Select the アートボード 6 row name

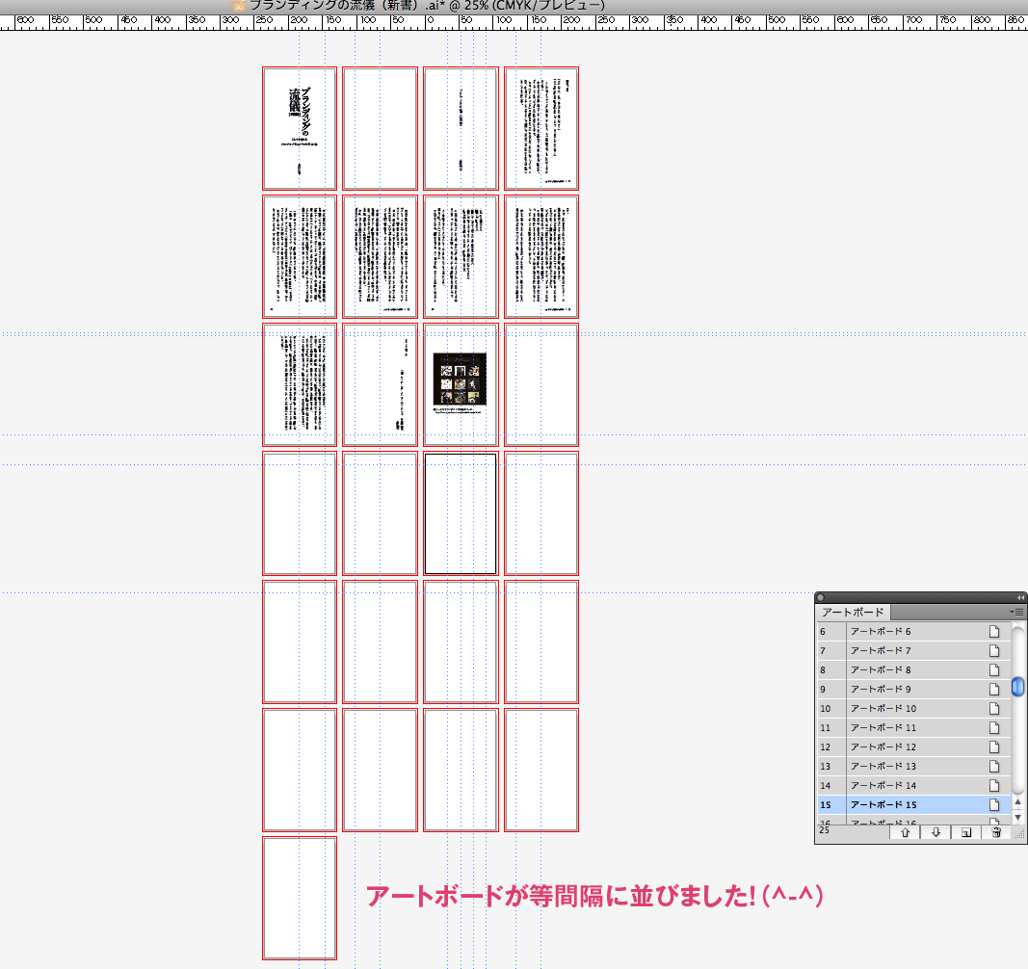(x=881, y=631)
